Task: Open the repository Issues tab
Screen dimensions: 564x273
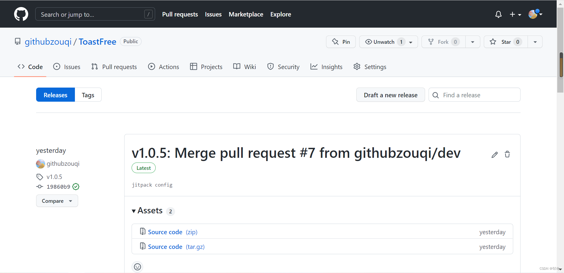Action: (67, 67)
